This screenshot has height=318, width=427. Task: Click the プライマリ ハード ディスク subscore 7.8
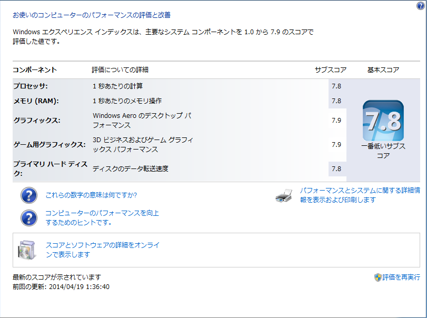point(336,169)
